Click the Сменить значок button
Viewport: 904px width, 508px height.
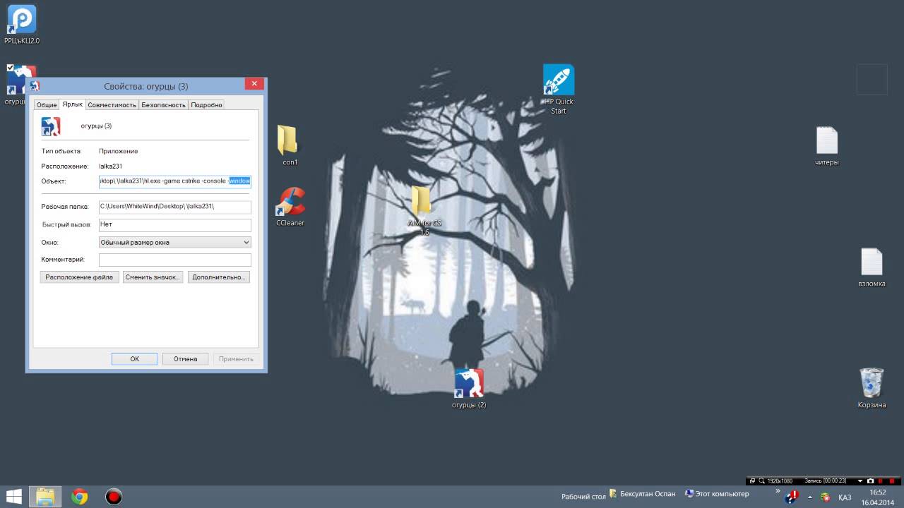153,277
